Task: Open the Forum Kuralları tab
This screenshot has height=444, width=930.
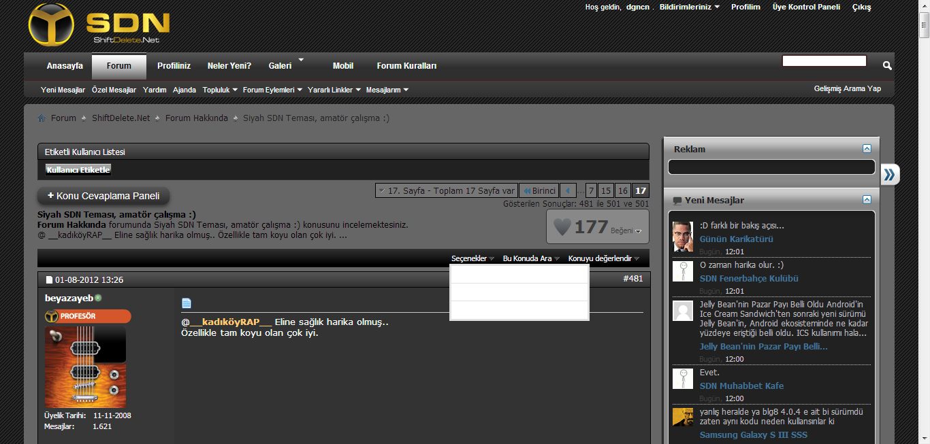Action: pyautogui.click(x=406, y=66)
